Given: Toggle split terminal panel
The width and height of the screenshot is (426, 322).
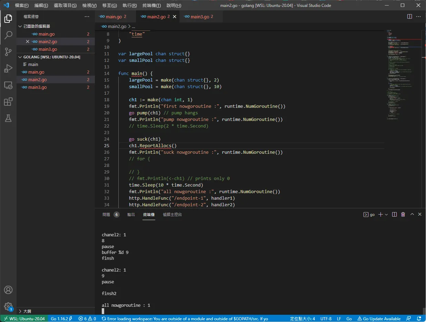Looking at the screenshot, I should coord(395,215).
